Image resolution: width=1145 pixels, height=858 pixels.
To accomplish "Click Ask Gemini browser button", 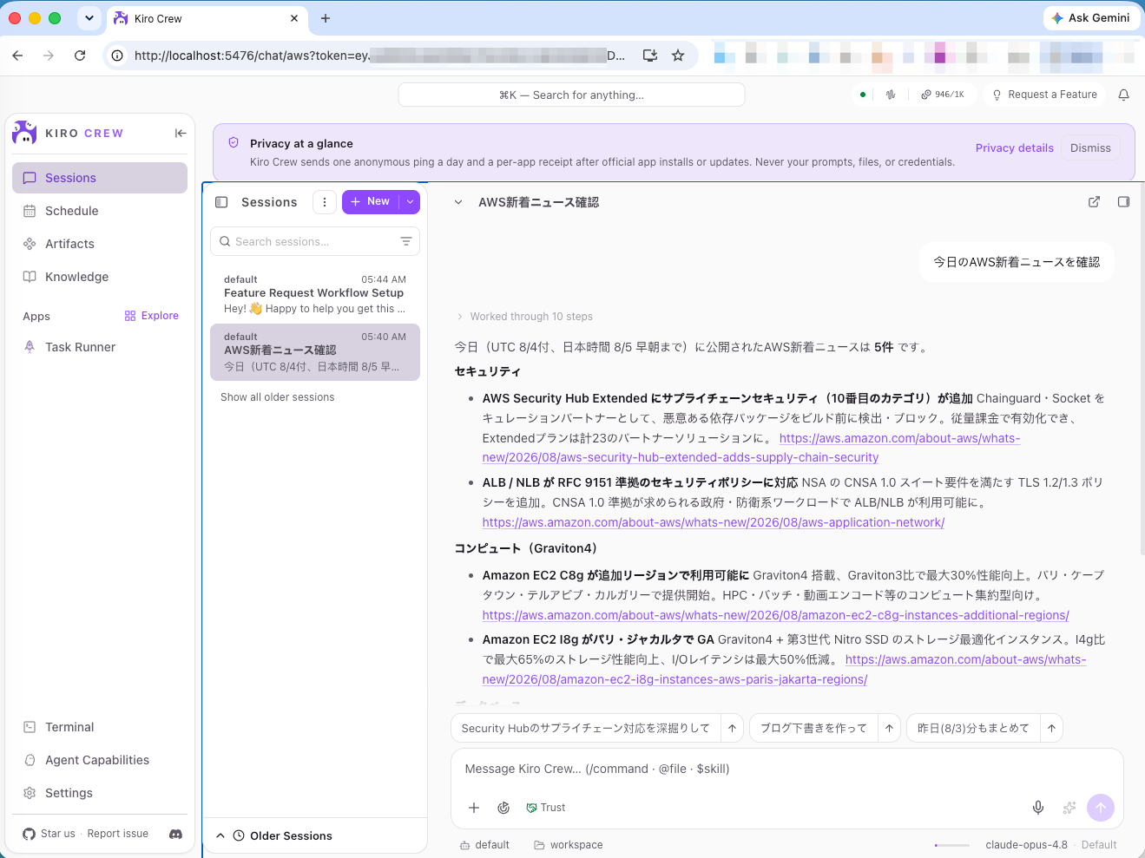I will click(x=1091, y=17).
